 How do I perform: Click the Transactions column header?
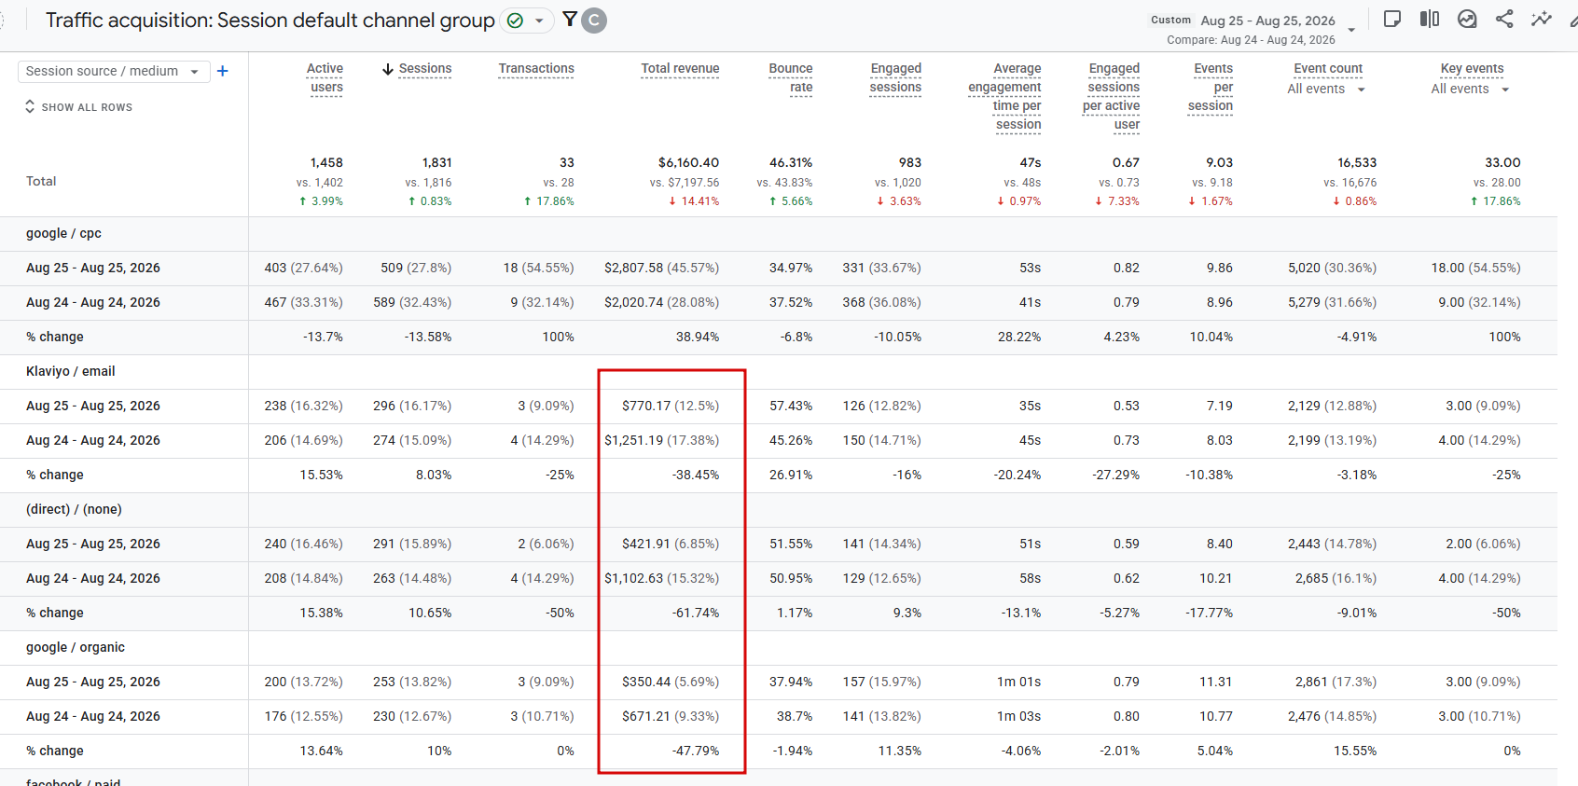(536, 69)
